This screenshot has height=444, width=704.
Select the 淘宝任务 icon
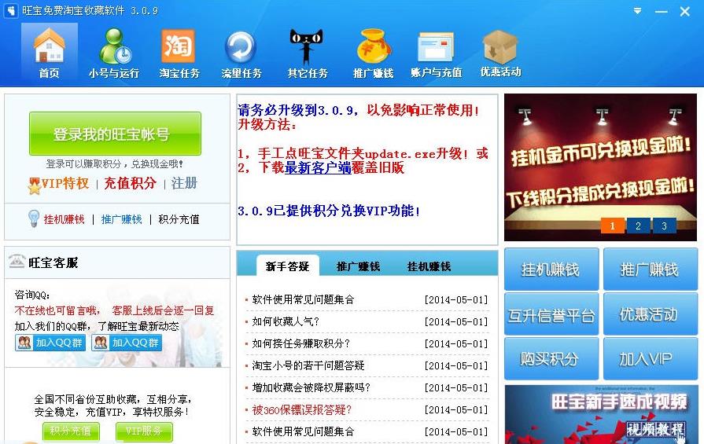point(179,53)
